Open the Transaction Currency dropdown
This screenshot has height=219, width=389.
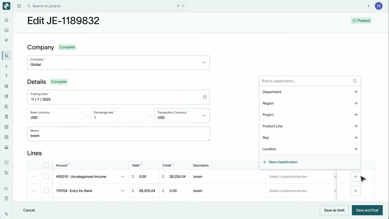(182, 116)
